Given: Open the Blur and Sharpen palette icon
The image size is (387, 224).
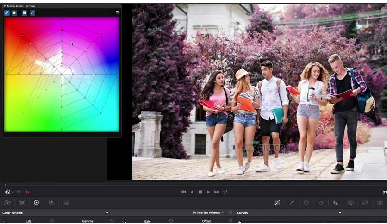Looking at the screenshot, I should [336, 203].
